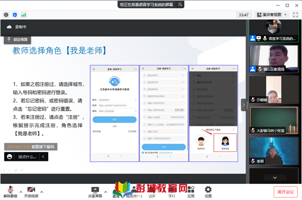Type in the 说点什么... chat field
Image resolution: width=302 pixels, height=200 pixels.
click(27, 157)
